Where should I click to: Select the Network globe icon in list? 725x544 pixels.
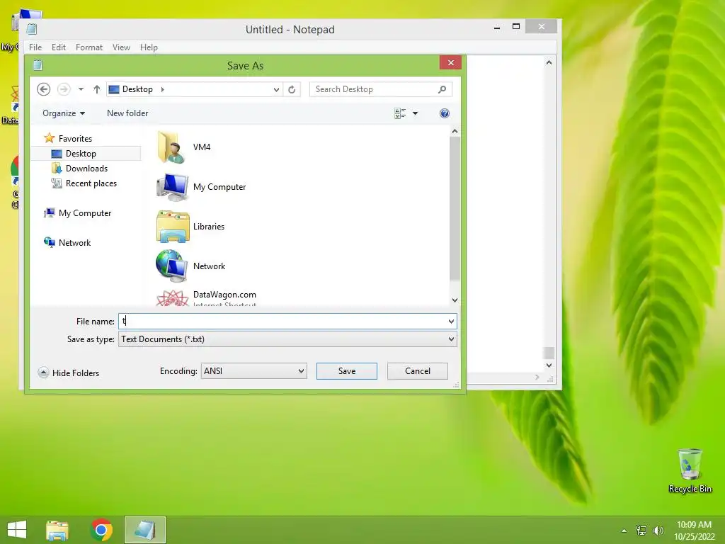tap(171, 266)
